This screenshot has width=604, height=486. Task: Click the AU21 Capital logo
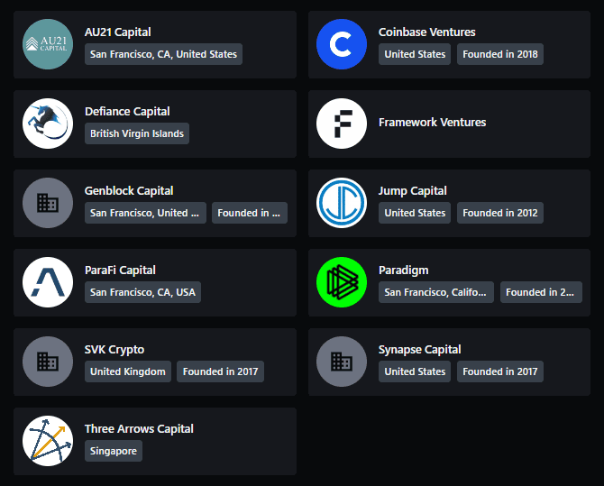[48, 44]
